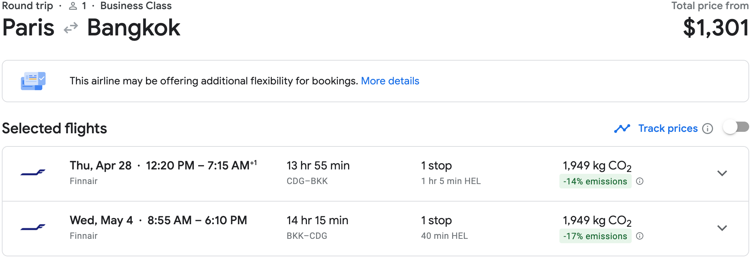Expand details for the May 4 return flight

point(722,228)
